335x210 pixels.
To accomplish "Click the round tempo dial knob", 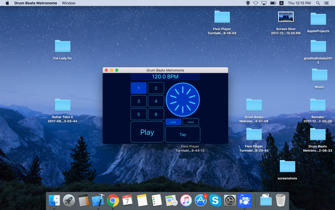I will [x=183, y=100].
